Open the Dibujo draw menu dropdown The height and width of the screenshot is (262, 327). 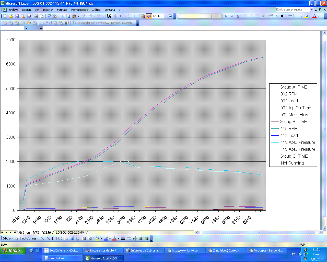coord(8,238)
